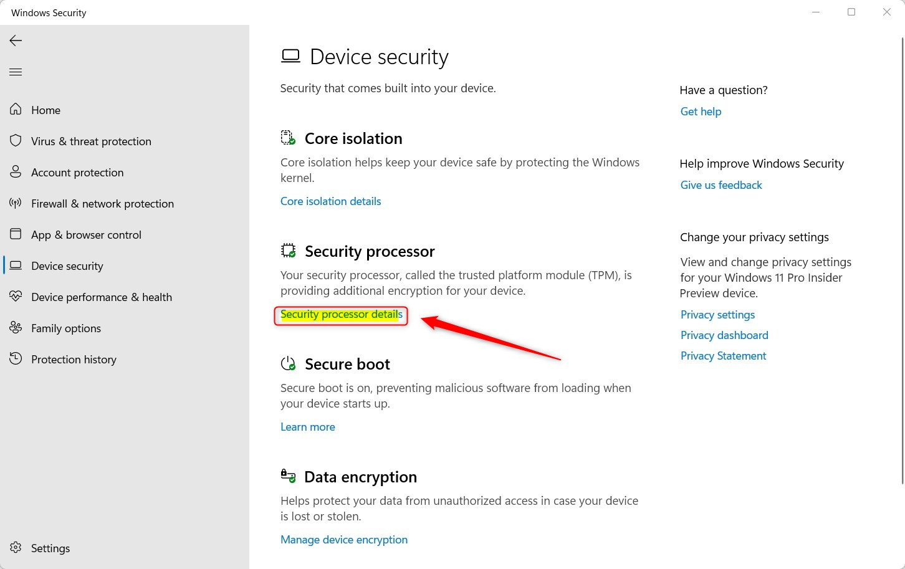Click the back arrow at top left

15,41
